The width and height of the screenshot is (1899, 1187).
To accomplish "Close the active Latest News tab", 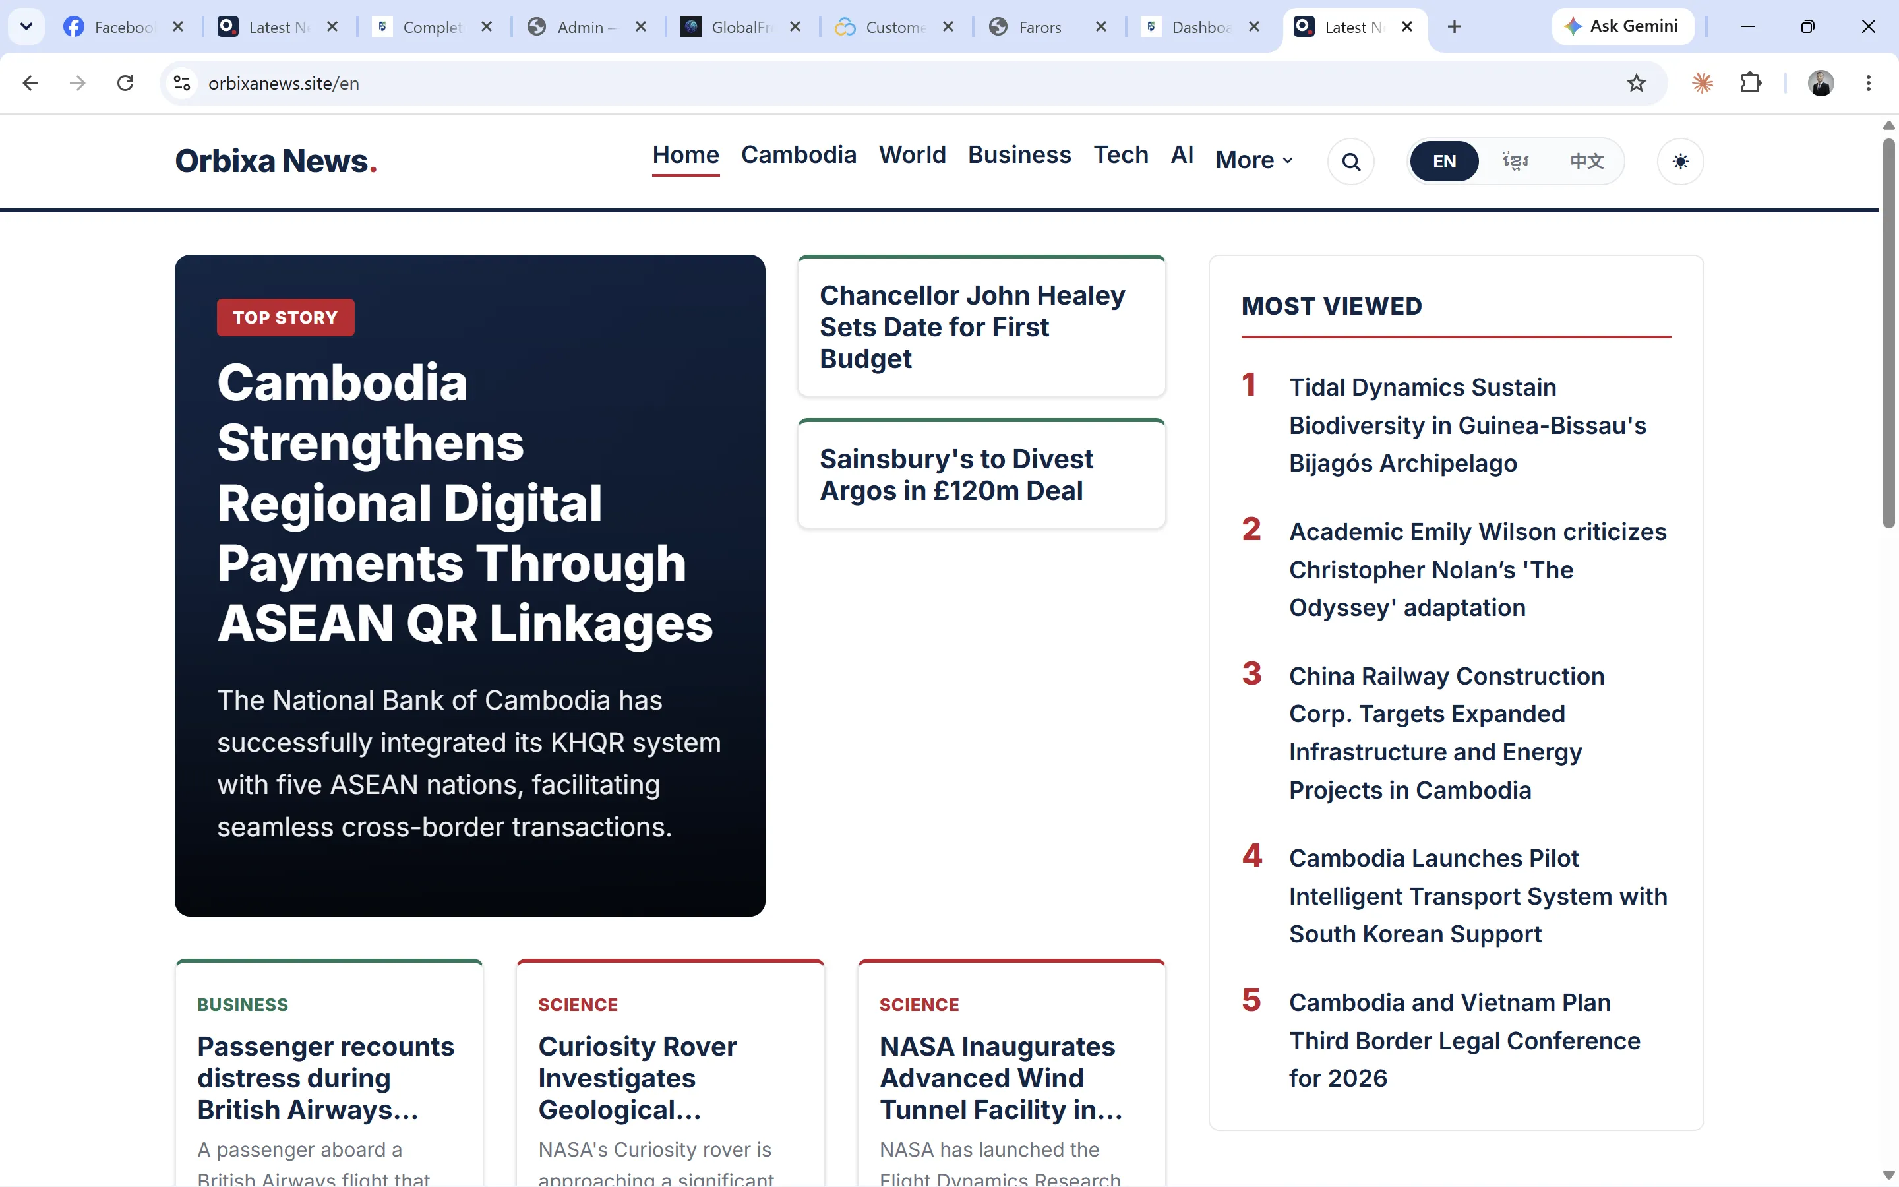I will pyautogui.click(x=1407, y=26).
